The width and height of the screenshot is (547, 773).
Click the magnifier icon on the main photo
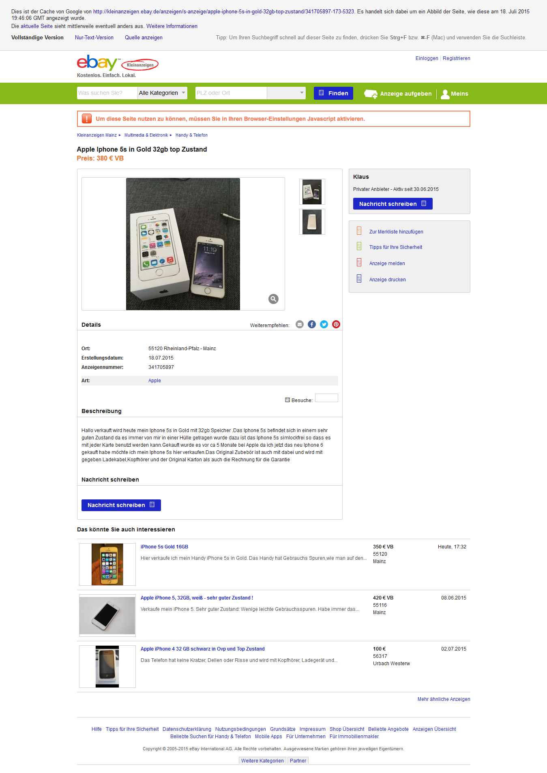pyautogui.click(x=273, y=299)
